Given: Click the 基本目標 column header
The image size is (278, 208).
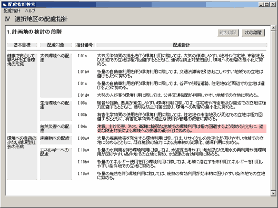Looking at the screenshot, I should pyautogui.click(x=22, y=45).
